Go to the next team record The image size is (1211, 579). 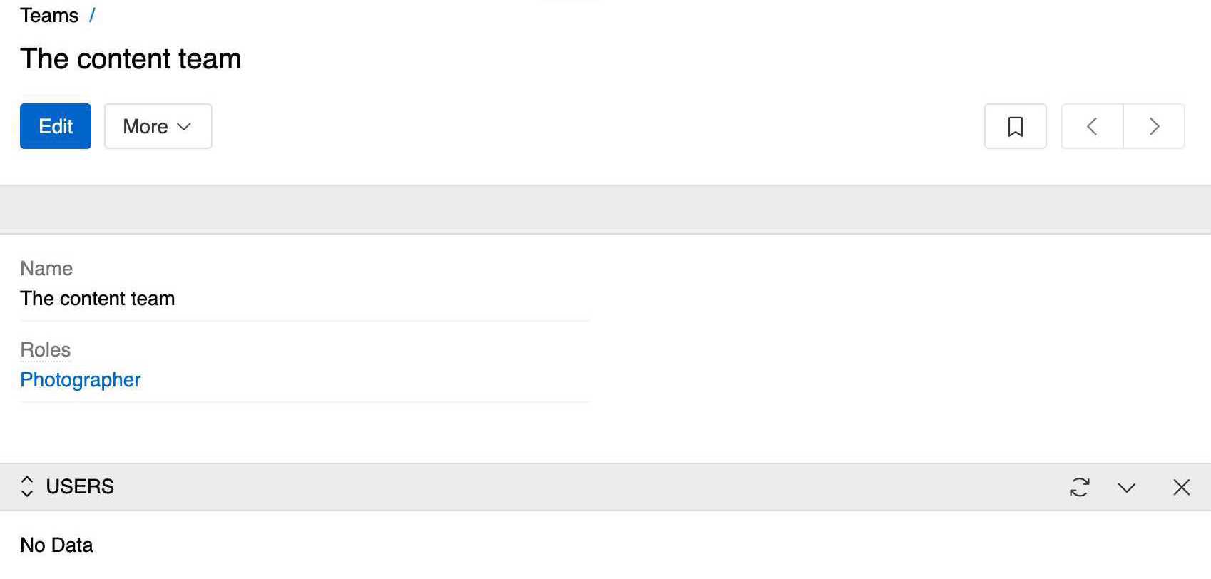point(1154,126)
